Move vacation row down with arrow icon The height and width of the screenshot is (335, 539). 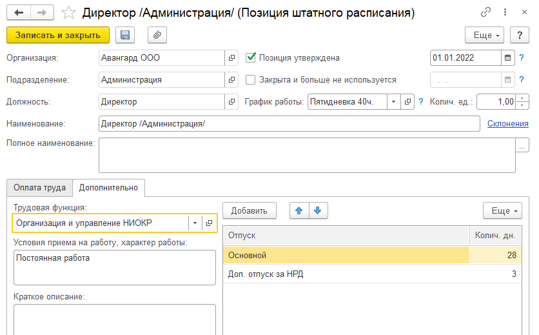pos(318,210)
